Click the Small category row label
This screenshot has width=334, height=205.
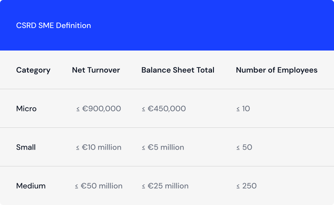(x=26, y=147)
